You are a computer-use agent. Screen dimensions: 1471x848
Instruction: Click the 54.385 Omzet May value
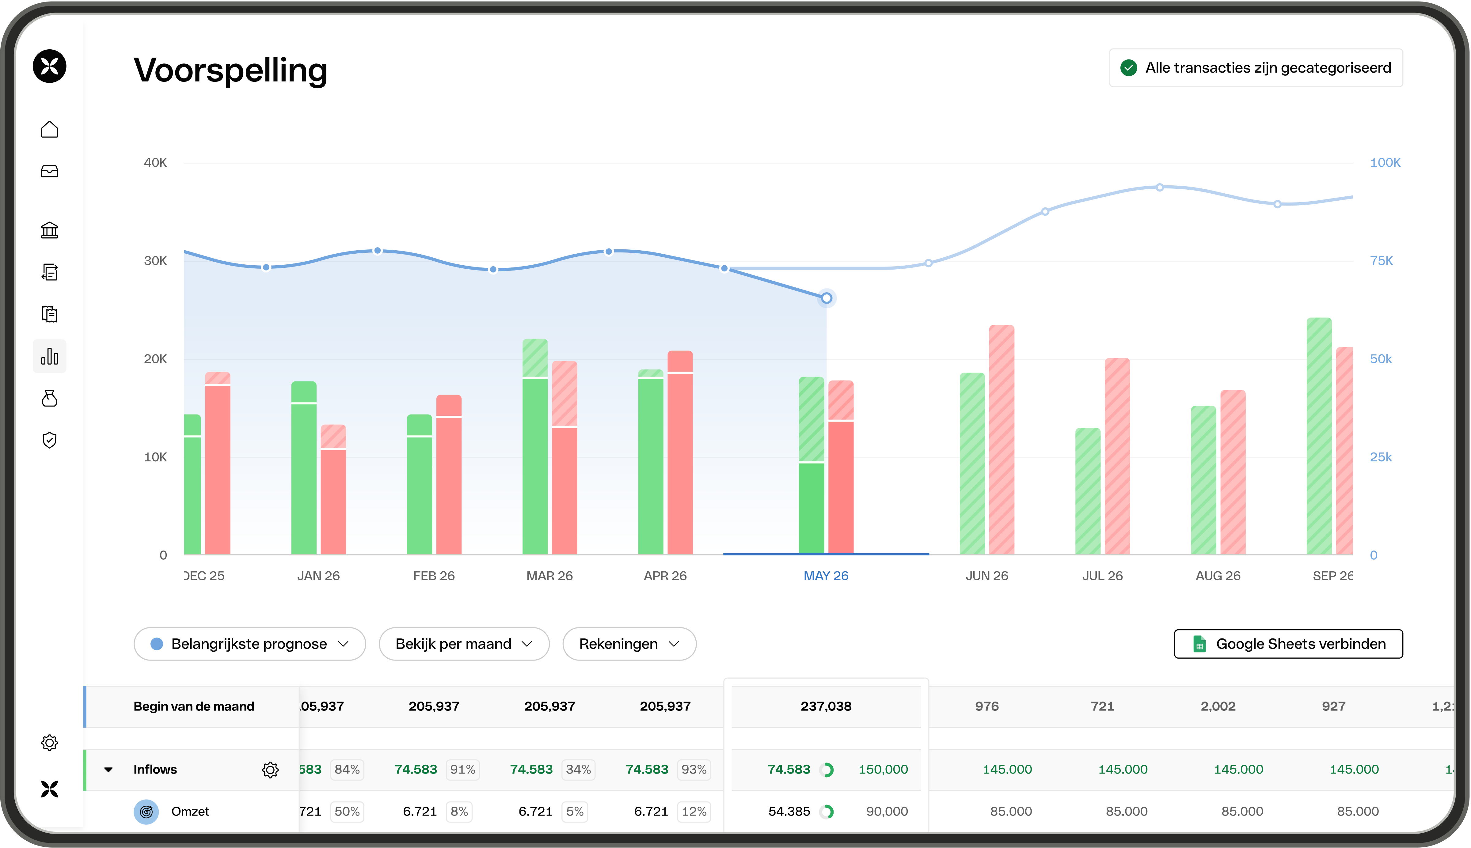tap(789, 811)
